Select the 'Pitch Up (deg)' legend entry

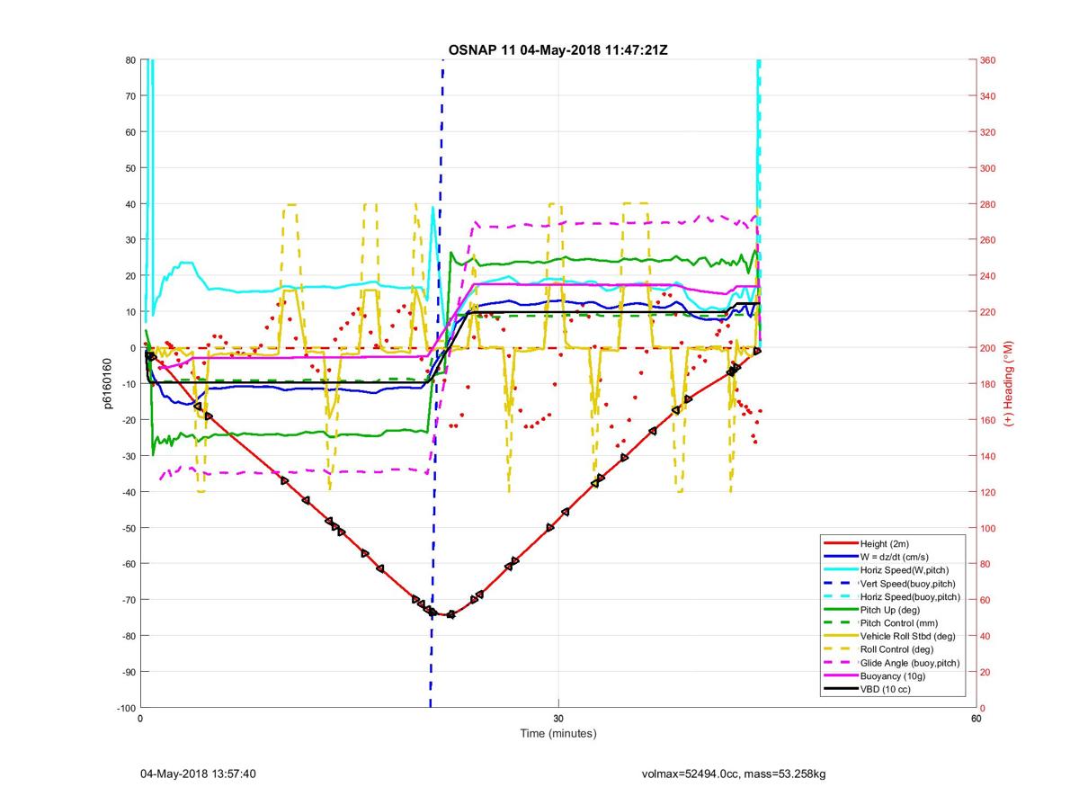tap(894, 610)
